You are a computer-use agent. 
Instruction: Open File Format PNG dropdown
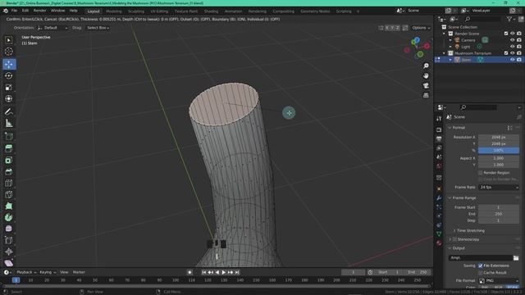pyautogui.click(x=499, y=280)
